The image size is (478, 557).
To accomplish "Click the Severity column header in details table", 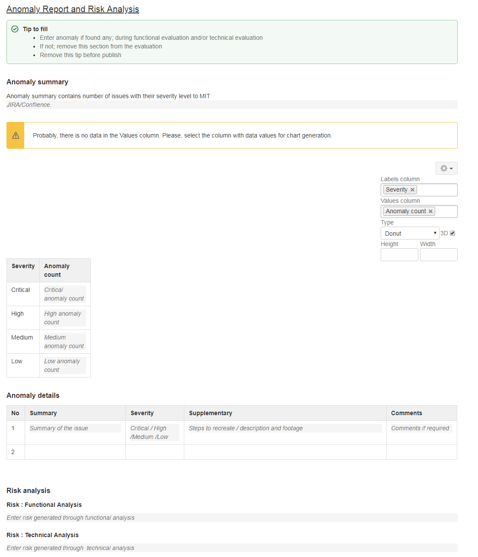I will [142, 413].
